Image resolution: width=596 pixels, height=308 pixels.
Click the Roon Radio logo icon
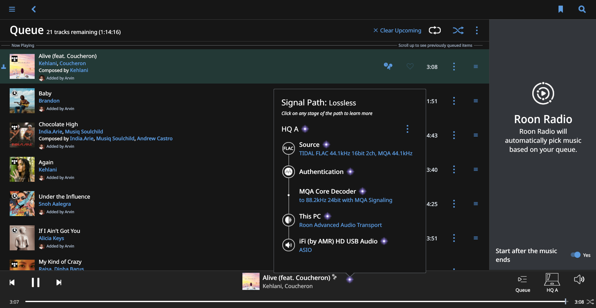(543, 93)
